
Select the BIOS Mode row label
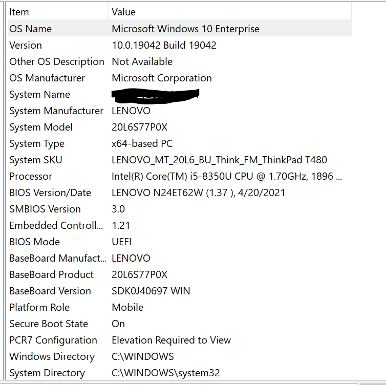(x=34, y=242)
